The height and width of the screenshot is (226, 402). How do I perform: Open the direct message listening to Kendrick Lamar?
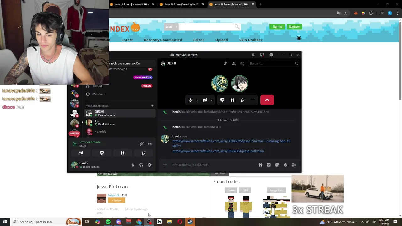pyautogui.click(x=120, y=122)
